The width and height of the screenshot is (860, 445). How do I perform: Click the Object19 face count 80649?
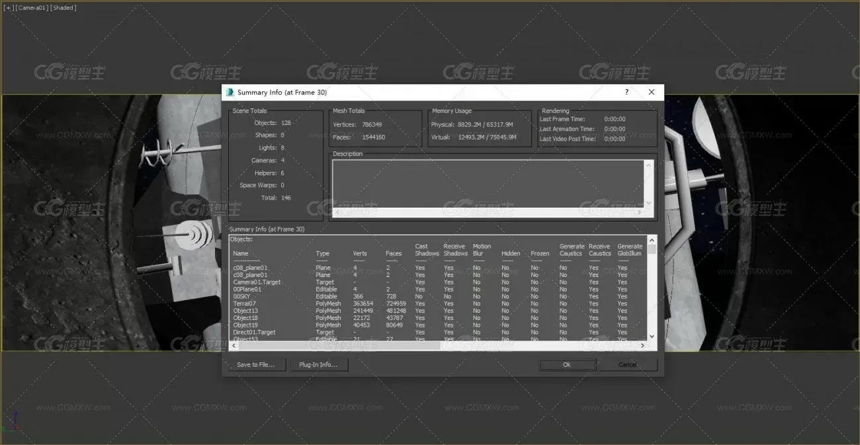pyautogui.click(x=394, y=325)
